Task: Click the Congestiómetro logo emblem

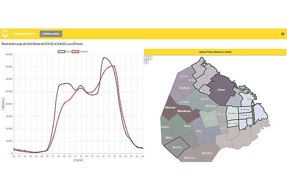Action: (x=5, y=34)
